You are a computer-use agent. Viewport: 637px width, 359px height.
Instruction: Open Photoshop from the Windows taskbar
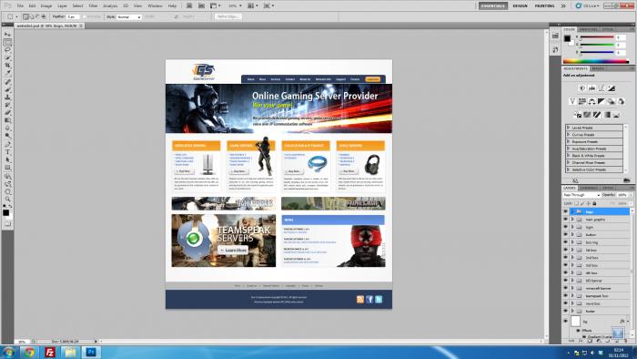[91, 352]
